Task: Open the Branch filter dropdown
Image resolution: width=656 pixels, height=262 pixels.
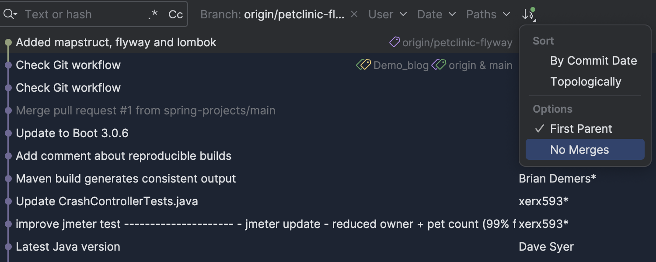Action: [272, 14]
